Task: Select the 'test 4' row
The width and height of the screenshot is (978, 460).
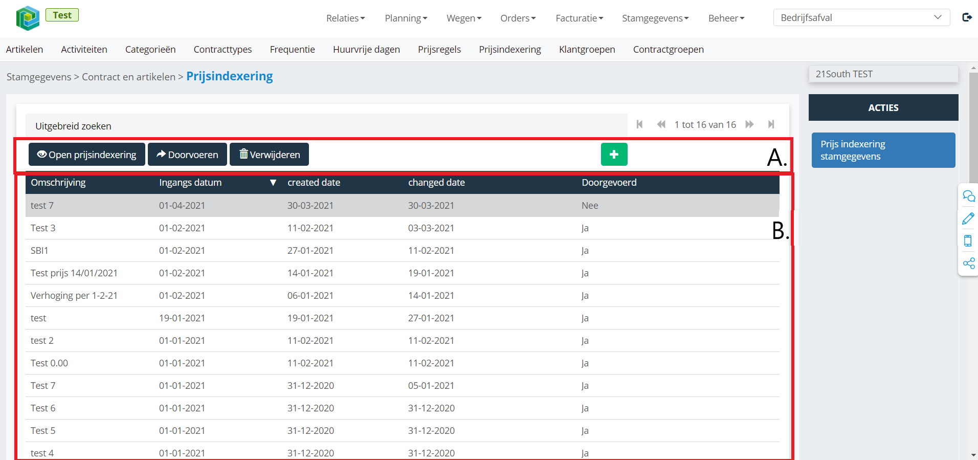Action: (403, 451)
